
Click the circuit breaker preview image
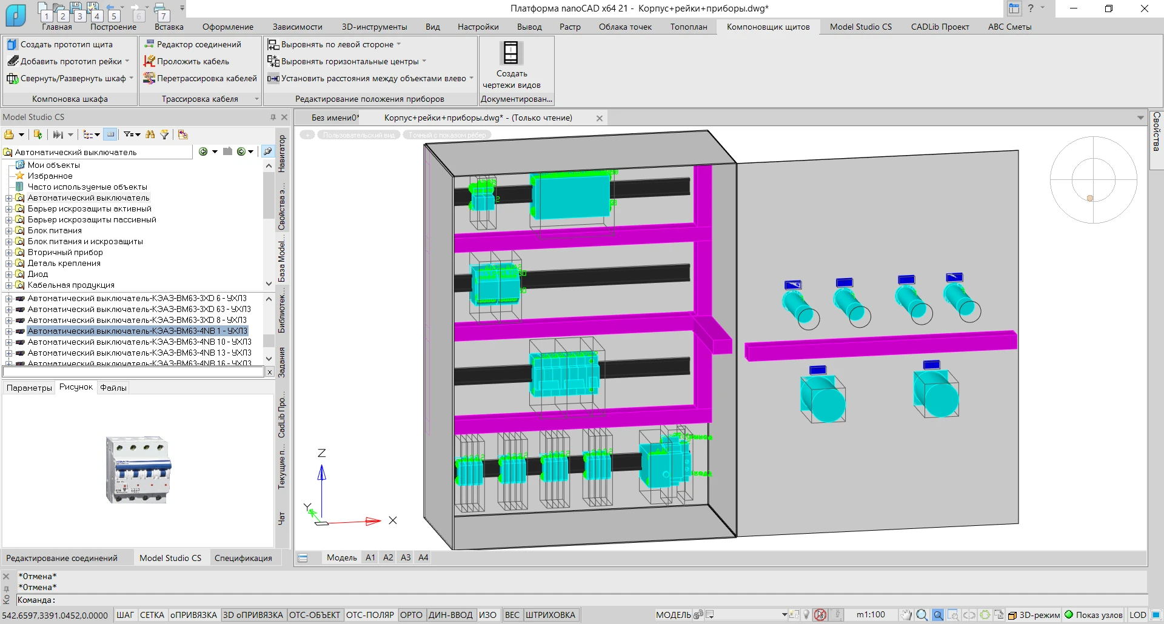[x=138, y=470]
